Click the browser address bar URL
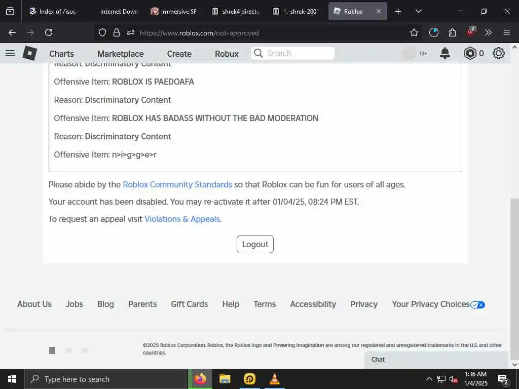The width and height of the screenshot is (519, 389). pyautogui.click(x=199, y=33)
